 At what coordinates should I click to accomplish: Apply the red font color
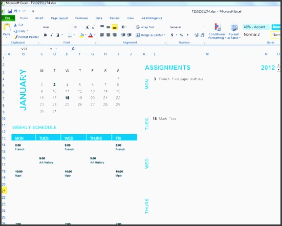(91, 35)
